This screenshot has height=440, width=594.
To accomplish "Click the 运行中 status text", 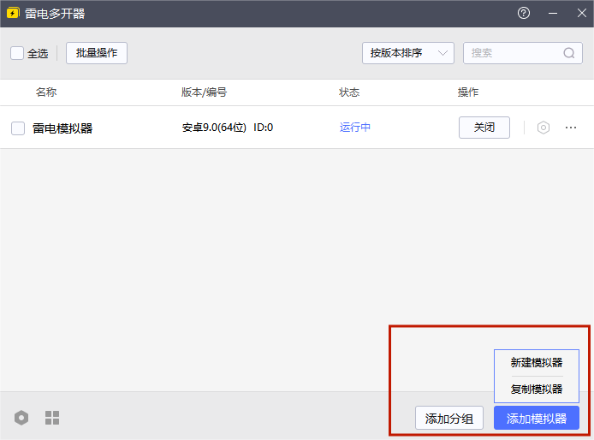I will click(x=355, y=128).
